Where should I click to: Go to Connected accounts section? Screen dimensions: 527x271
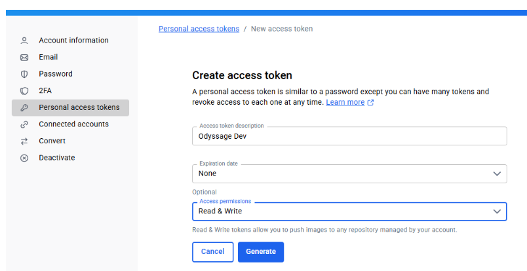pyautogui.click(x=73, y=124)
